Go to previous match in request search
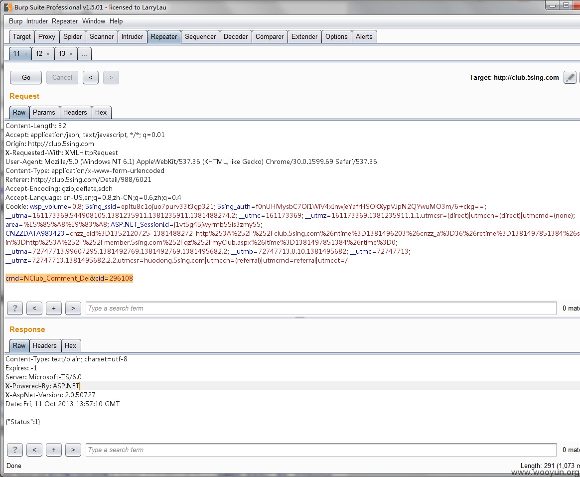Screen dimensions: 580x477 pos(34,308)
